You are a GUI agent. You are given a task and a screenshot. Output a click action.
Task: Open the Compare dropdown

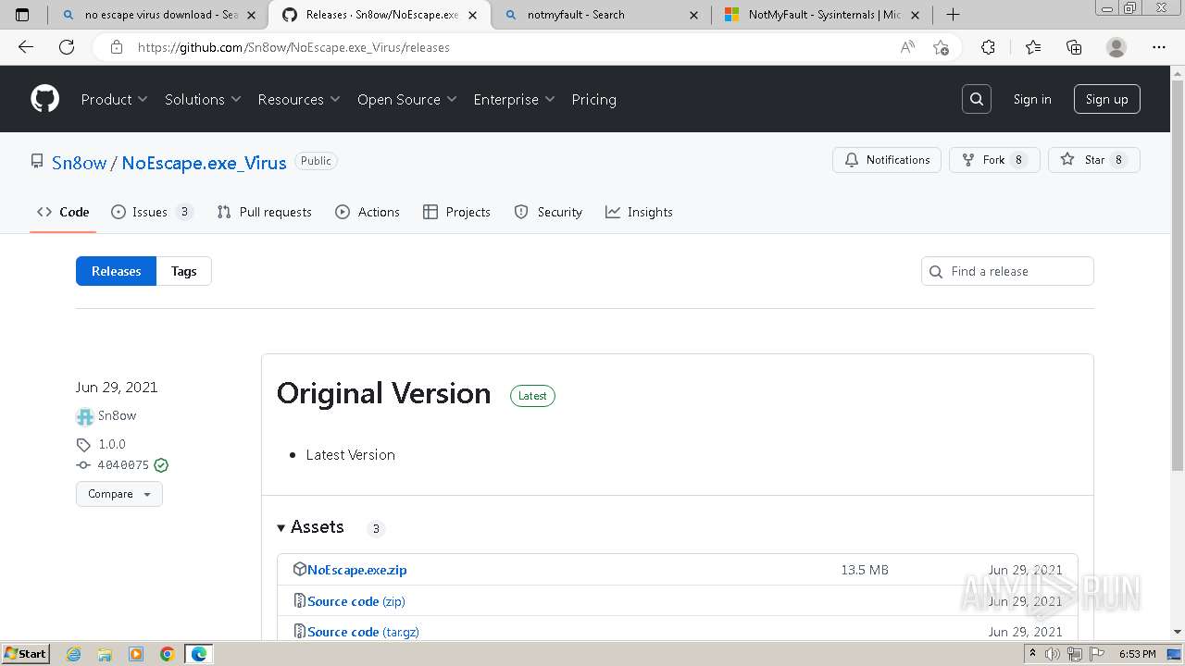(x=119, y=494)
